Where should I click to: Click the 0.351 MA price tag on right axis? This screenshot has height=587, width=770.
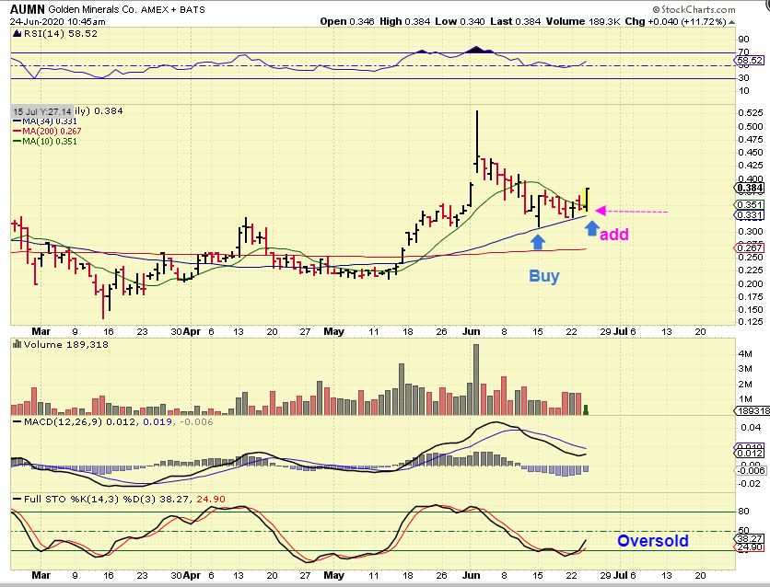pos(750,204)
